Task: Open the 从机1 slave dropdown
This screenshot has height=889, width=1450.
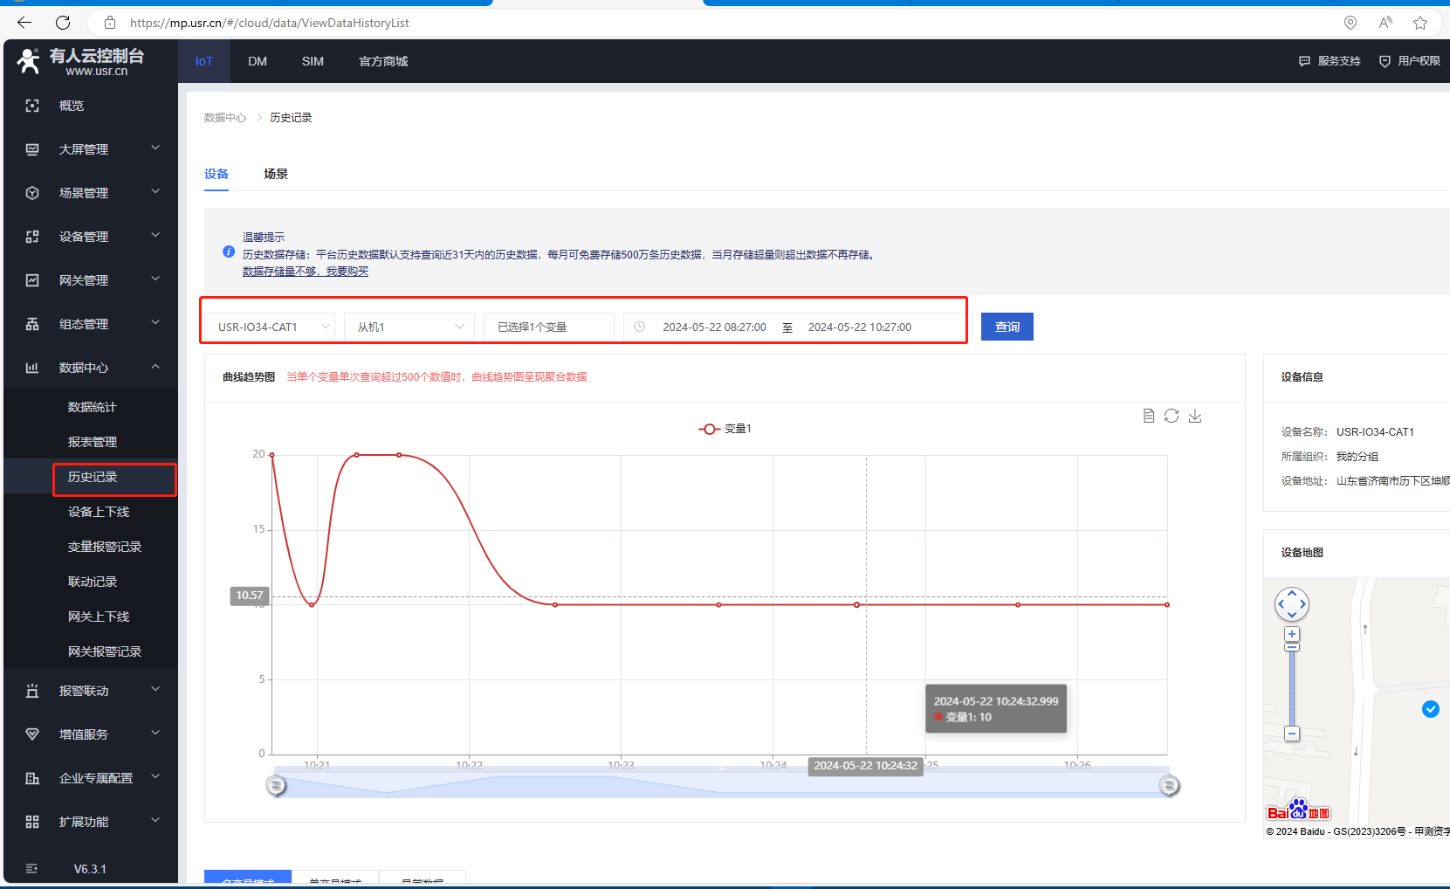Action: click(x=409, y=327)
